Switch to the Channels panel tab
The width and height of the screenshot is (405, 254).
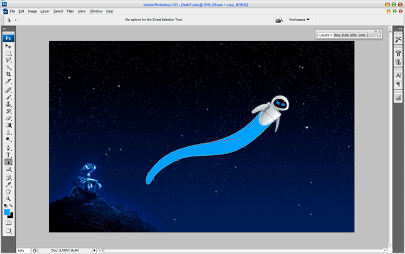pyautogui.click(x=346, y=35)
